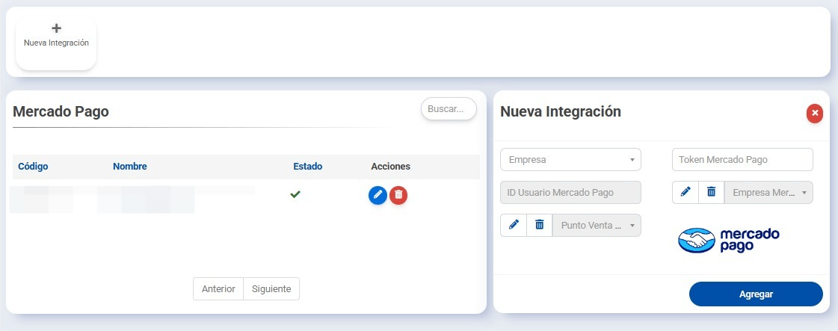Sort by Nombre column header

click(130, 167)
